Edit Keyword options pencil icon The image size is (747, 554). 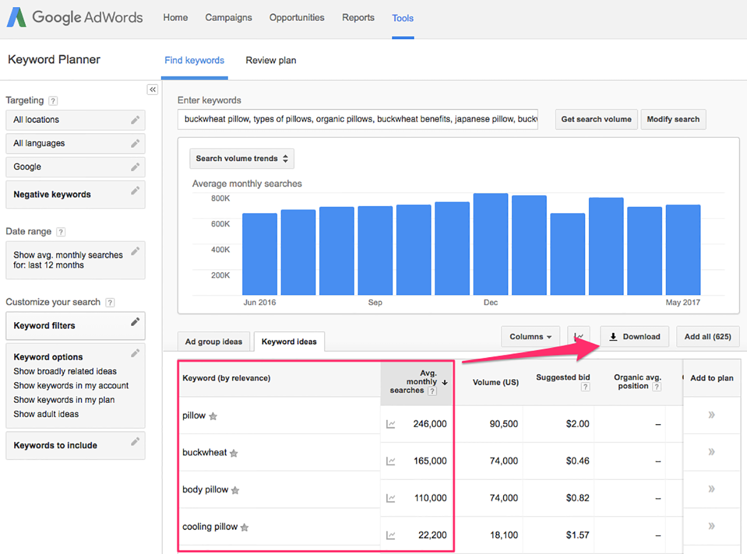[x=135, y=353]
